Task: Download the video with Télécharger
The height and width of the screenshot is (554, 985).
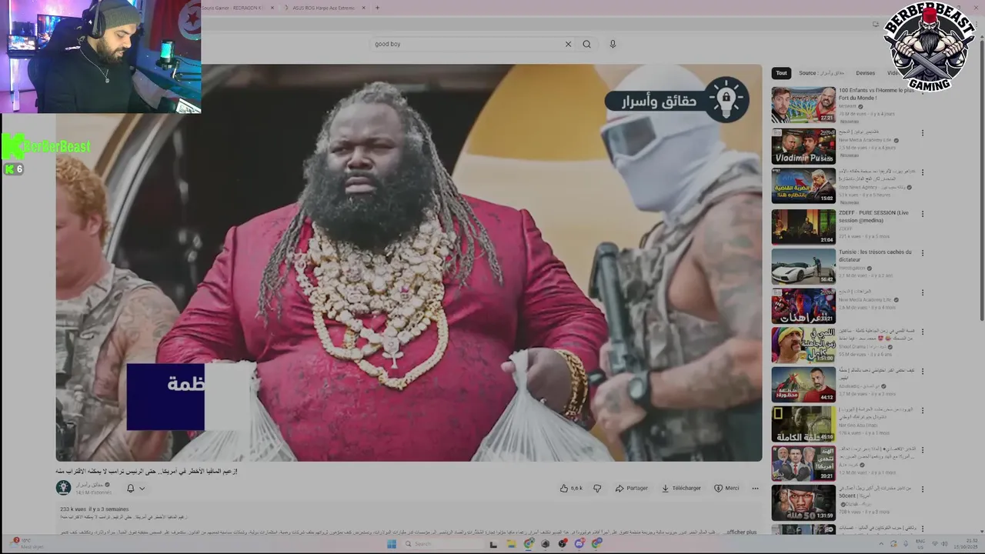Action: coord(681,488)
